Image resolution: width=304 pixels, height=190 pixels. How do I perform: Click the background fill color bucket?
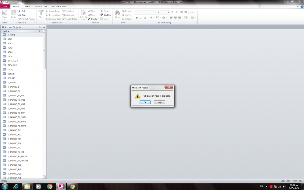(x=164, y=18)
